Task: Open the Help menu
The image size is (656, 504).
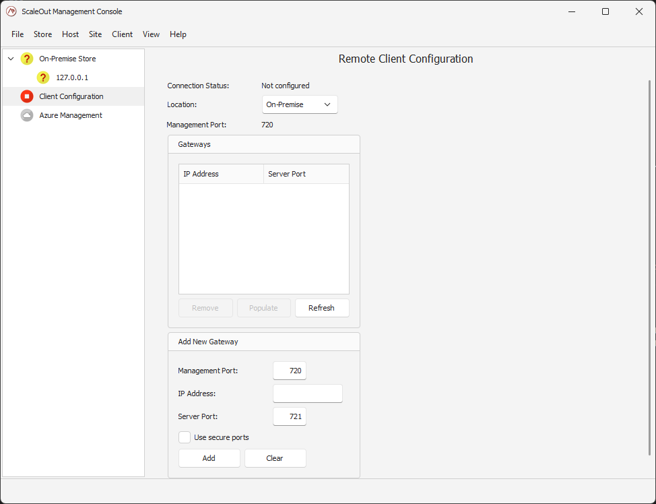Action: pos(178,34)
